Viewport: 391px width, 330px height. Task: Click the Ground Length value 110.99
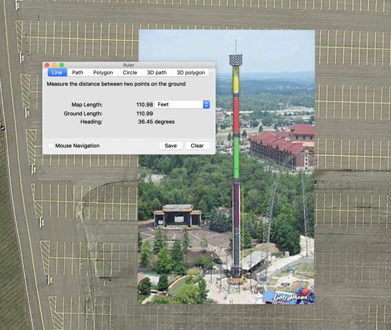145,114
